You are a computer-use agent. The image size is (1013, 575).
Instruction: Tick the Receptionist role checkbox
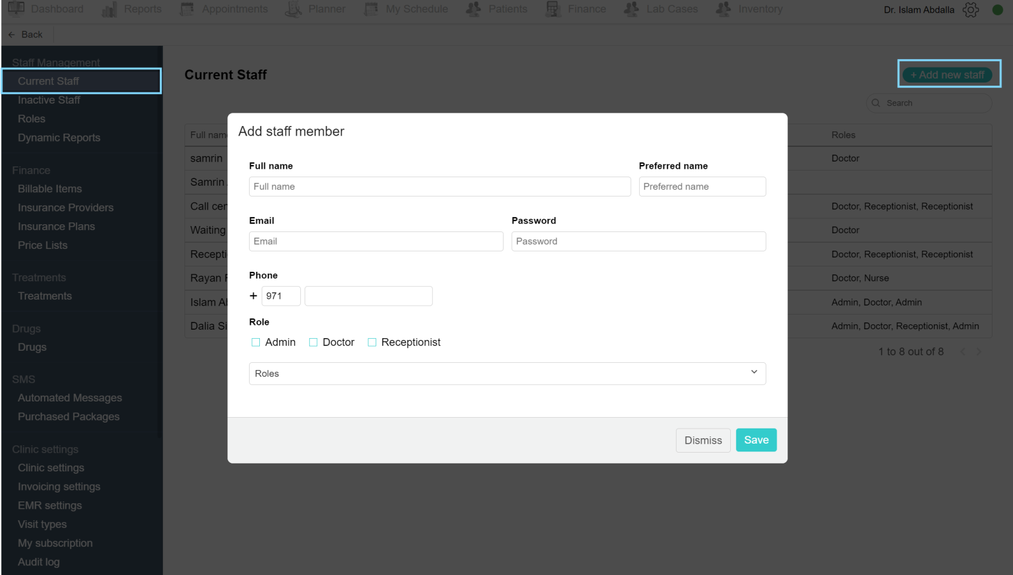[372, 342]
